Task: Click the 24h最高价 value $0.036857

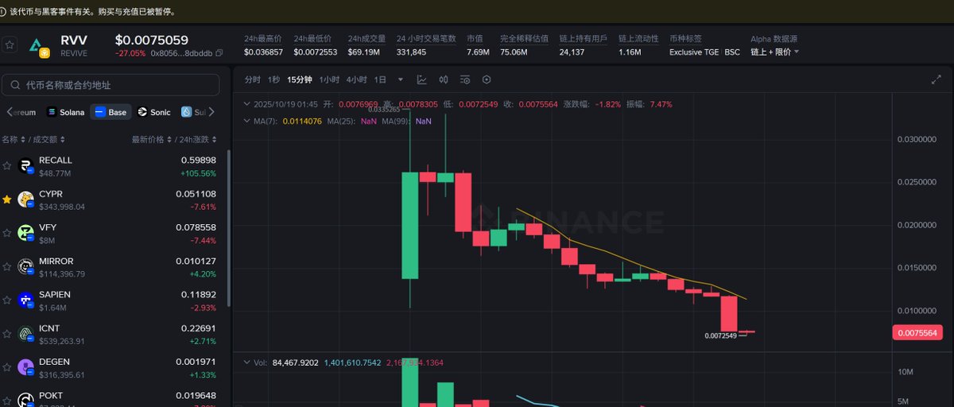Action: tap(264, 52)
